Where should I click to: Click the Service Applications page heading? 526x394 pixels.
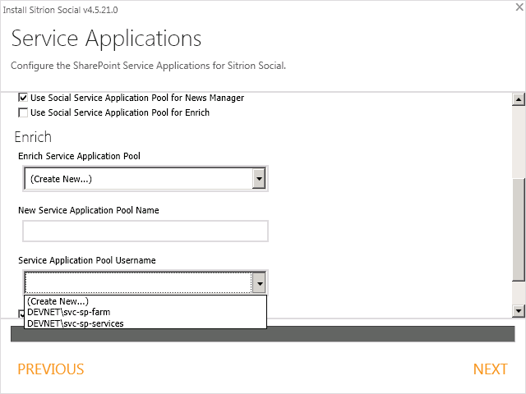106,39
